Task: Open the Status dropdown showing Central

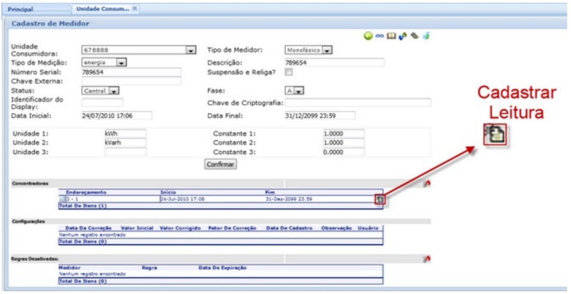Action: [x=114, y=91]
